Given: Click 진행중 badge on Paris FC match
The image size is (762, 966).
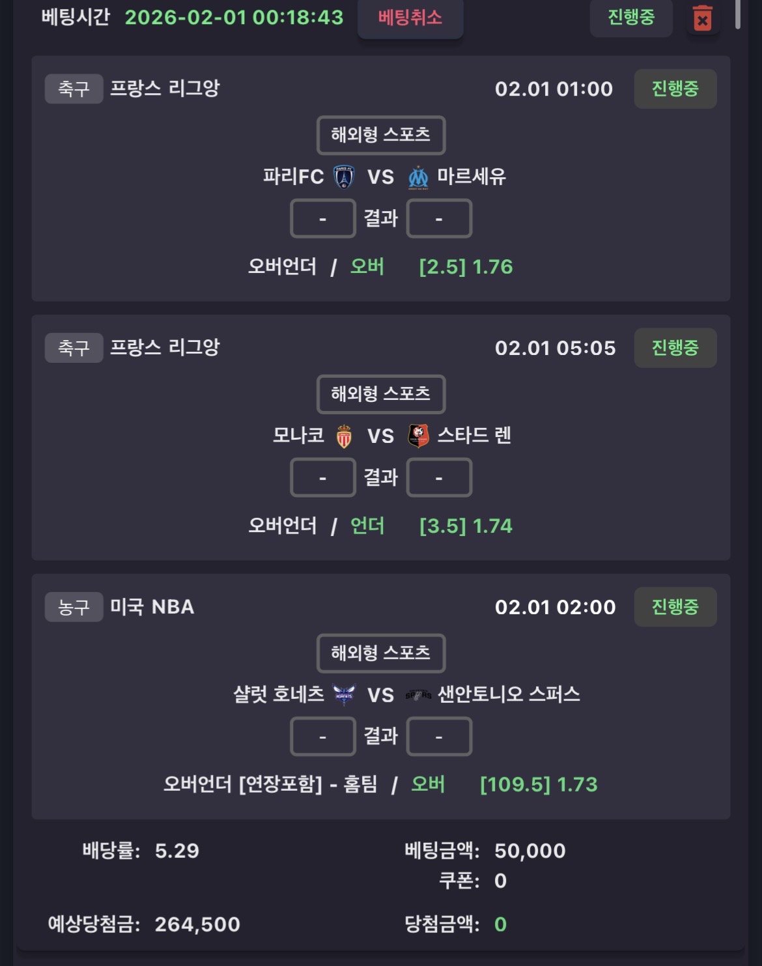Looking at the screenshot, I should click(x=675, y=89).
